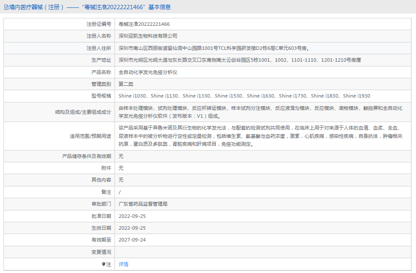Click the 其他内容 label
Viewport: 416px width, 273px height.
pos(101,180)
